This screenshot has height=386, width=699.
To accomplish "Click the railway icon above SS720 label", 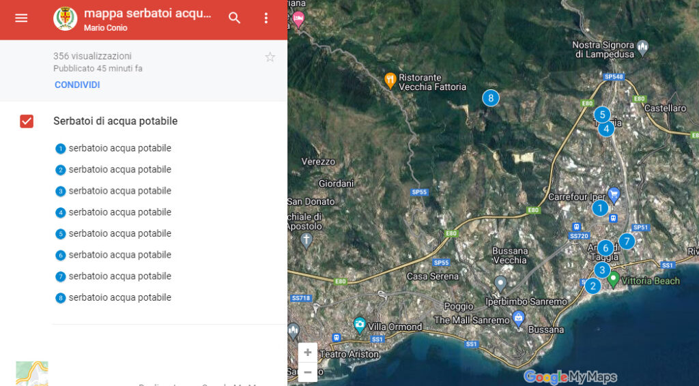I will pos(576,226).
